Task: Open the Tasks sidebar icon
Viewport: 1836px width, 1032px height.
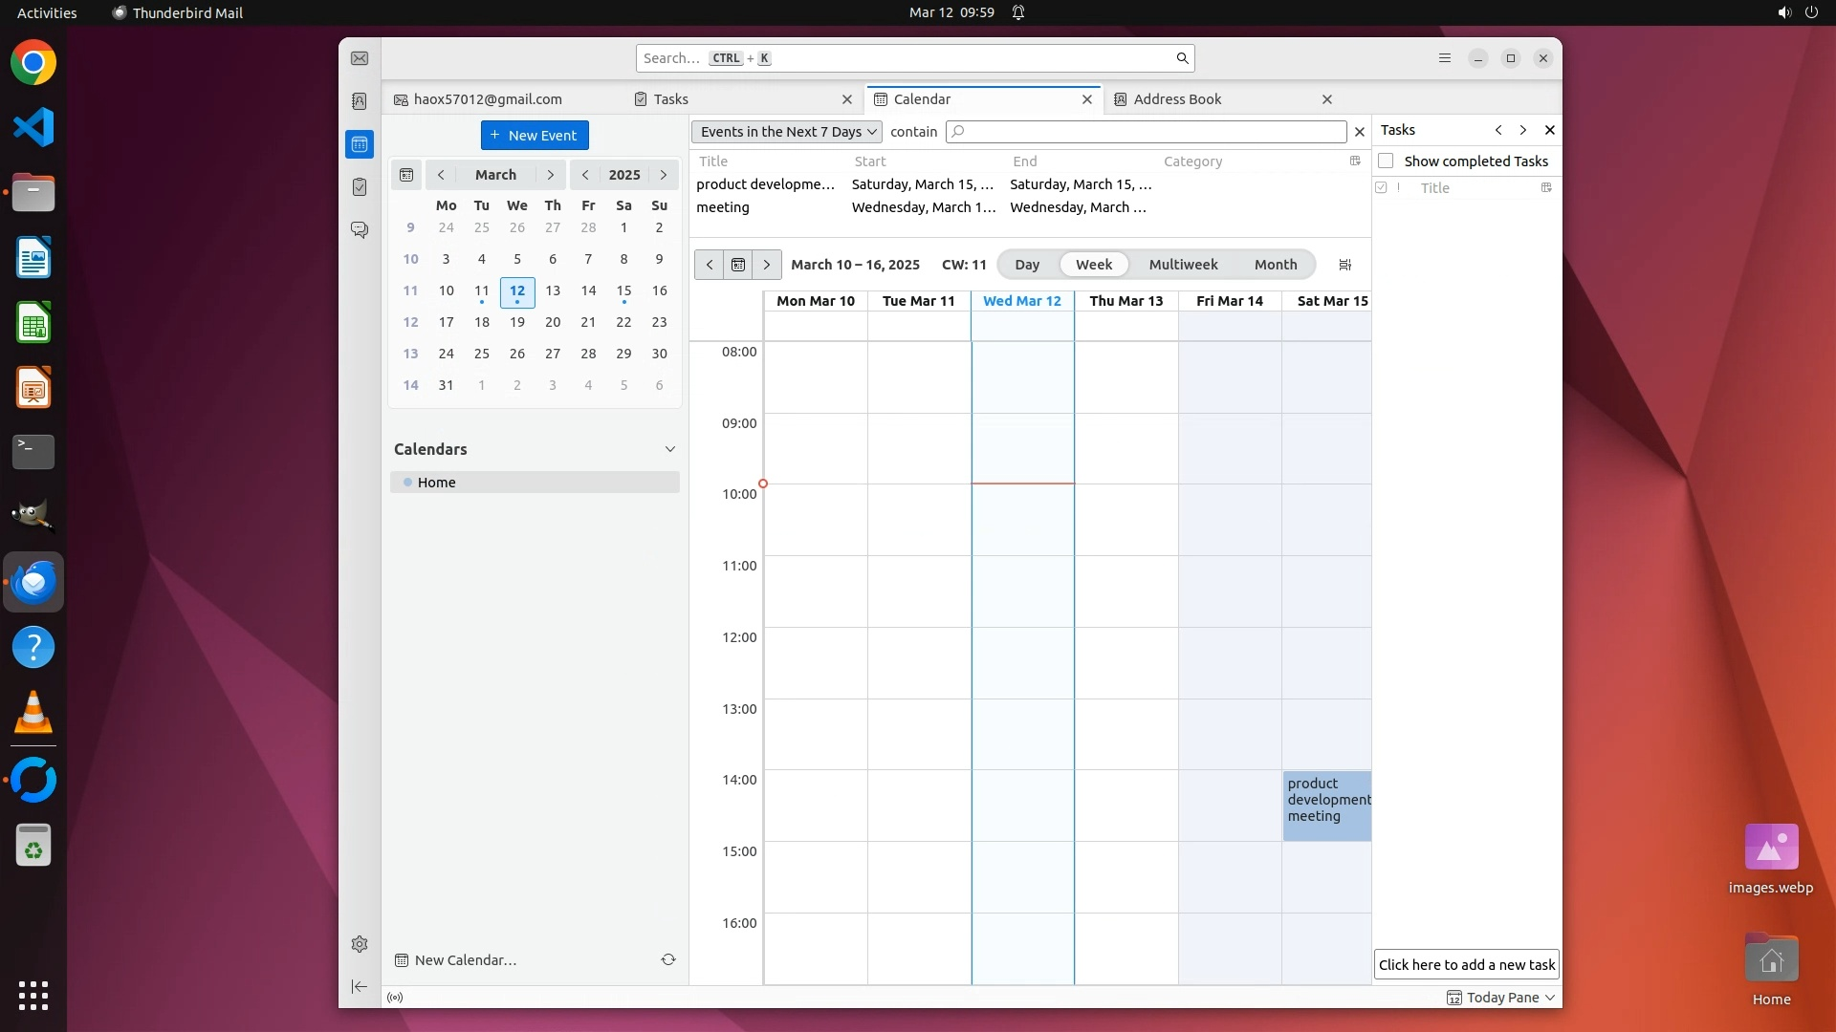Action: [x=360, y=187]
